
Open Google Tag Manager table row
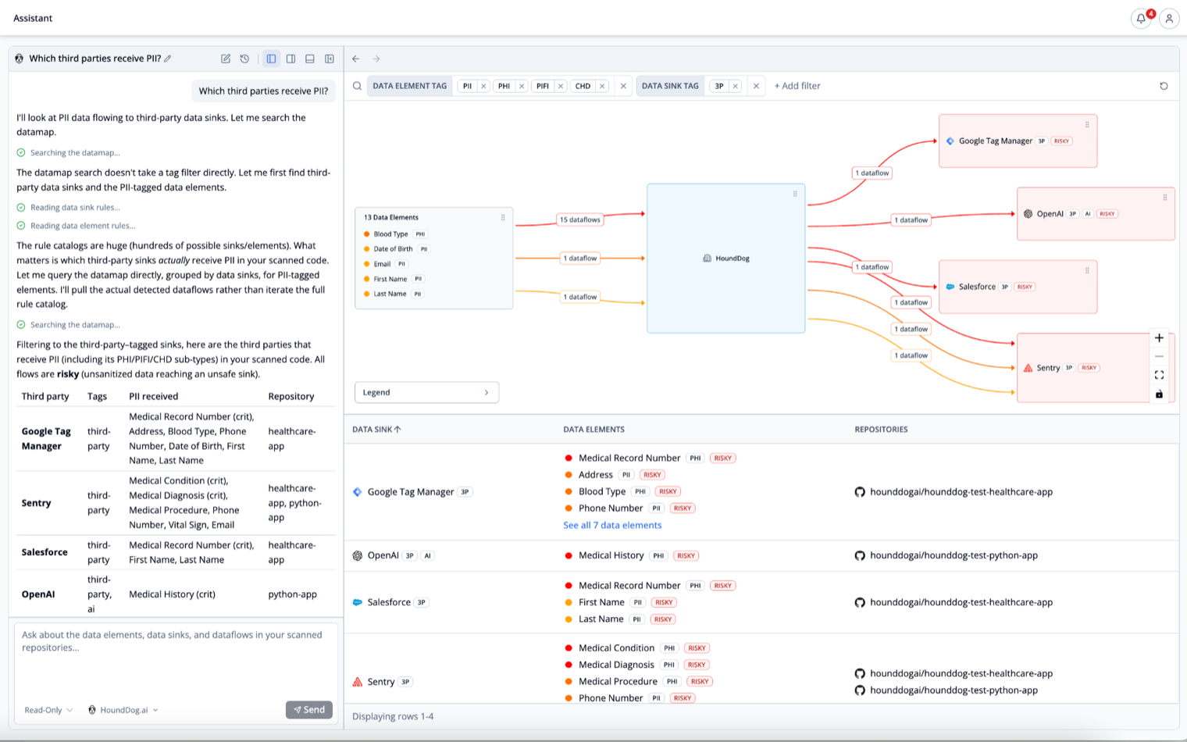pos(761,492)
